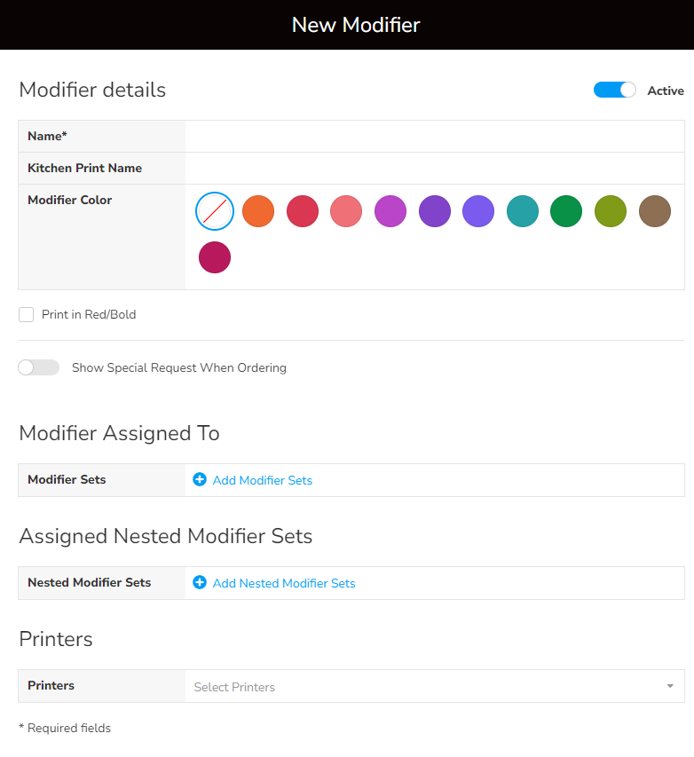The image size is (694, 757).
Task: Pick the red modifier color swatch
Action: 303,211
